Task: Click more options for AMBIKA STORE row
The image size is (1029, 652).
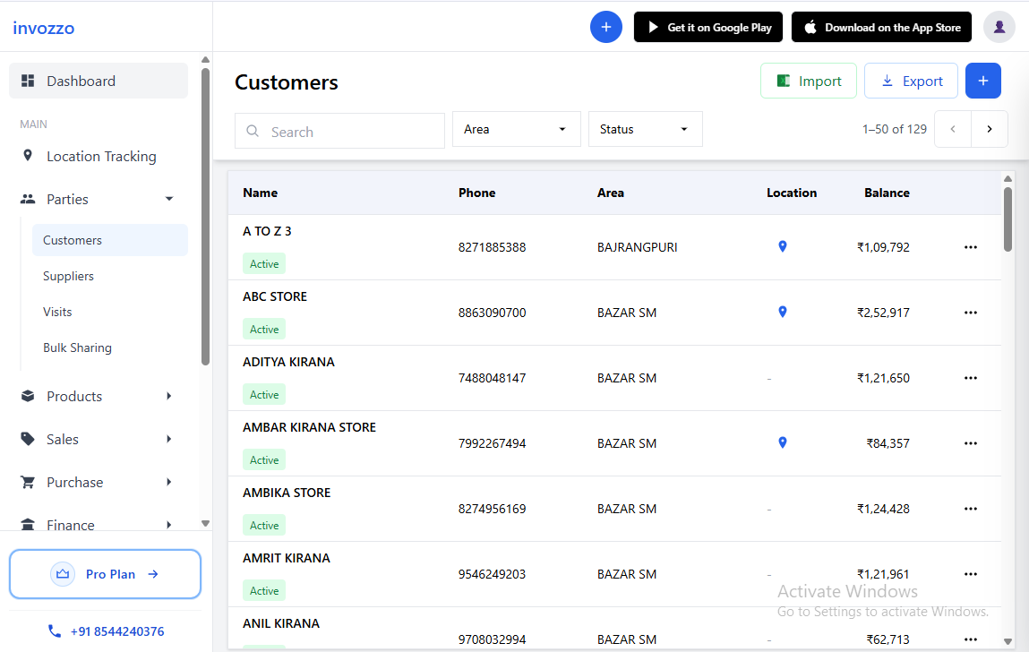Action: 970,509
